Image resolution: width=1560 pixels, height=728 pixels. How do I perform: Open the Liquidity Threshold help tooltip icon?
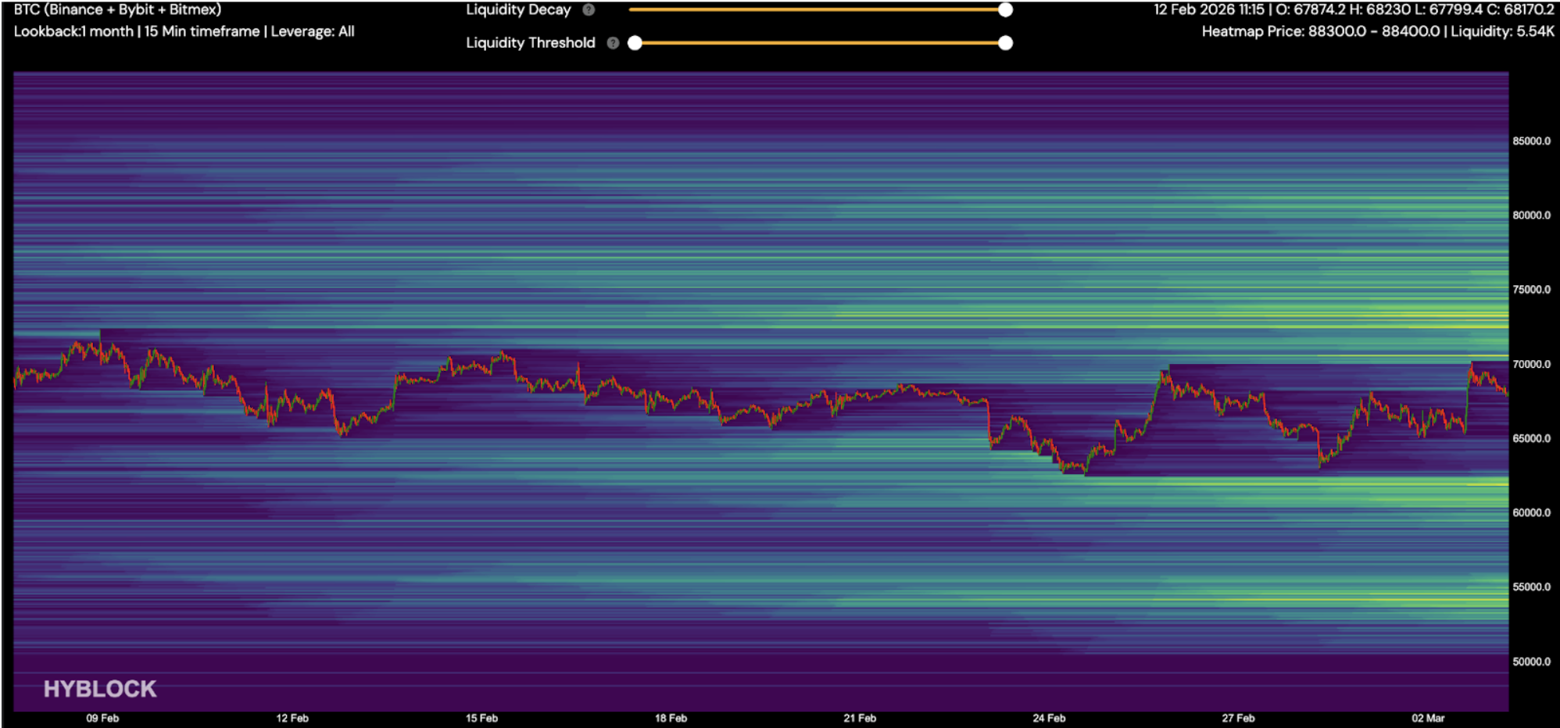point(613,43)
